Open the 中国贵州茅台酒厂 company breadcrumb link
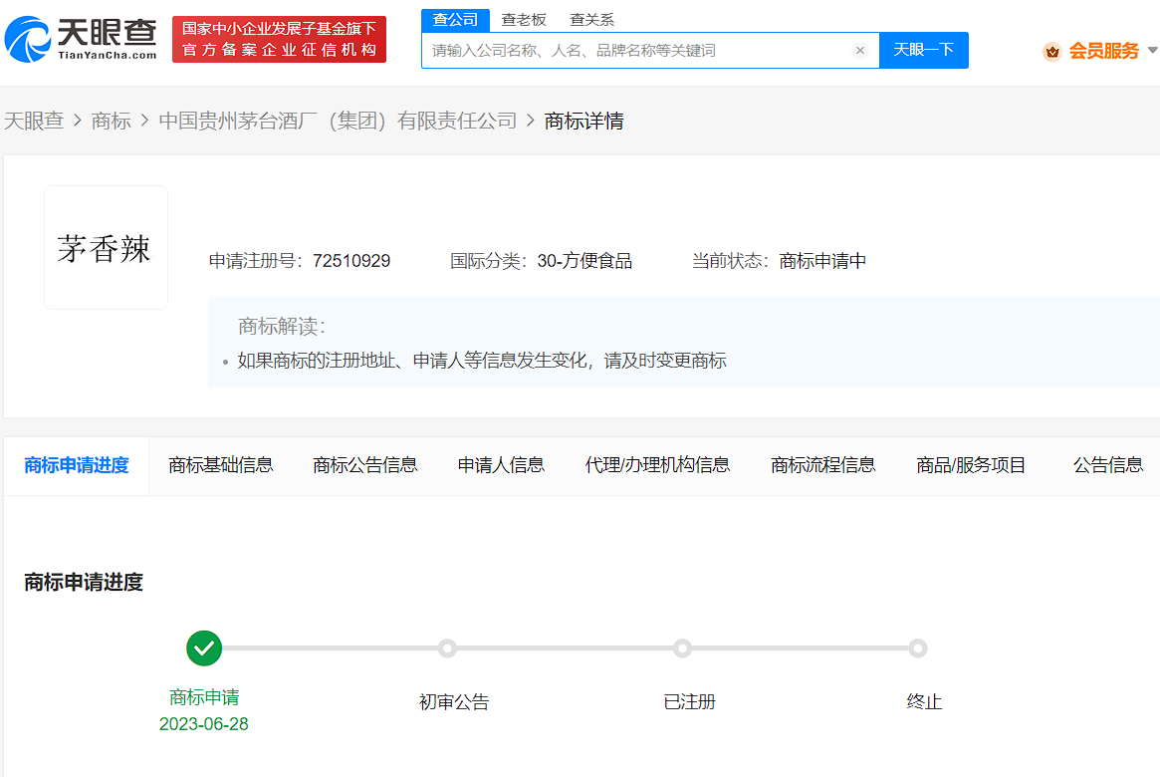The image size is (1160, 777). click(x=338, y=122)
